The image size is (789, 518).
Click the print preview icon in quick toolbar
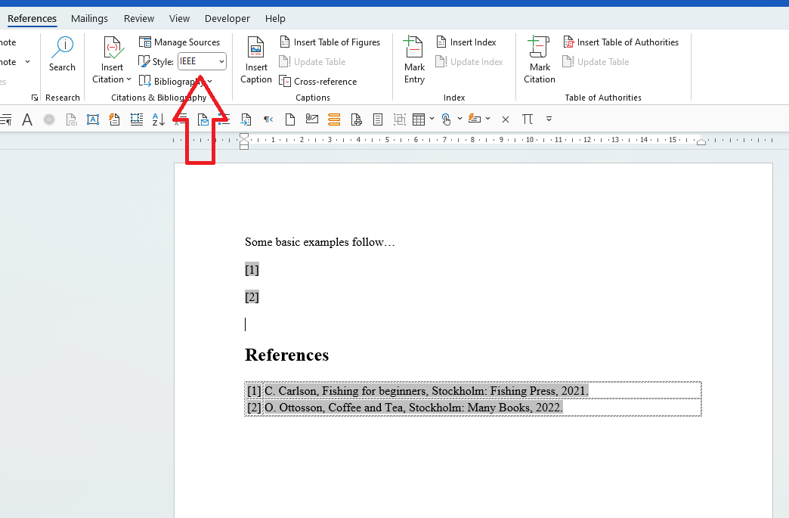(356, 119)
